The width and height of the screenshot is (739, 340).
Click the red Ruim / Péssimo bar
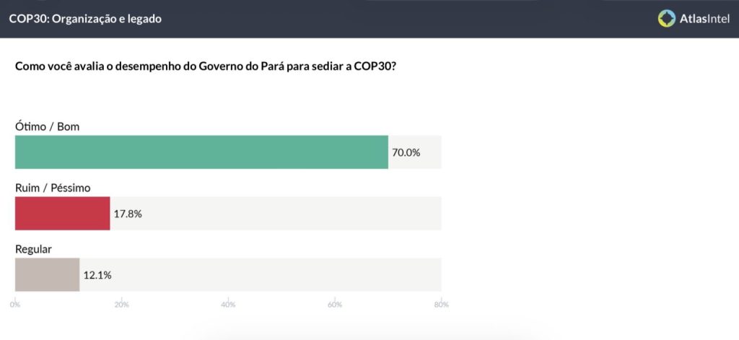[63, 214]
